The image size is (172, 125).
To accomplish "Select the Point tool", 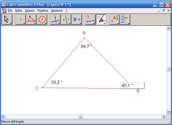I will point(21,20).
